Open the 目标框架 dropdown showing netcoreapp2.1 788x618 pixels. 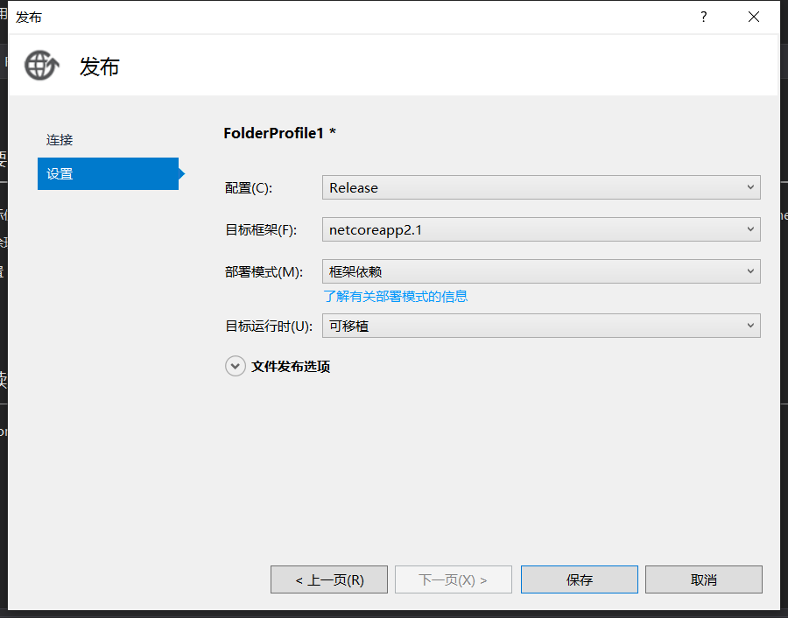coord(541,230)
